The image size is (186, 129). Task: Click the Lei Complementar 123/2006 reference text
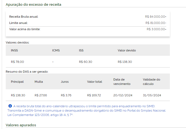pos(40,115)
